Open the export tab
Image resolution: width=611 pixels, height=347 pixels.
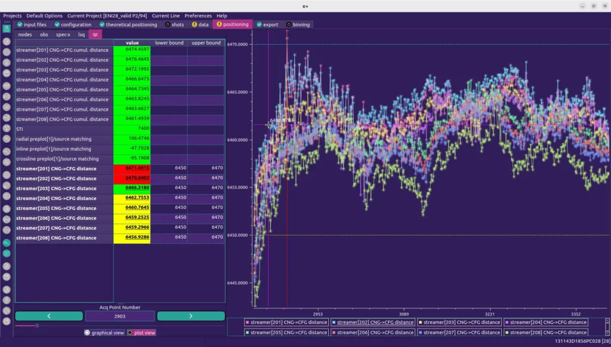[x=268, y=24]
